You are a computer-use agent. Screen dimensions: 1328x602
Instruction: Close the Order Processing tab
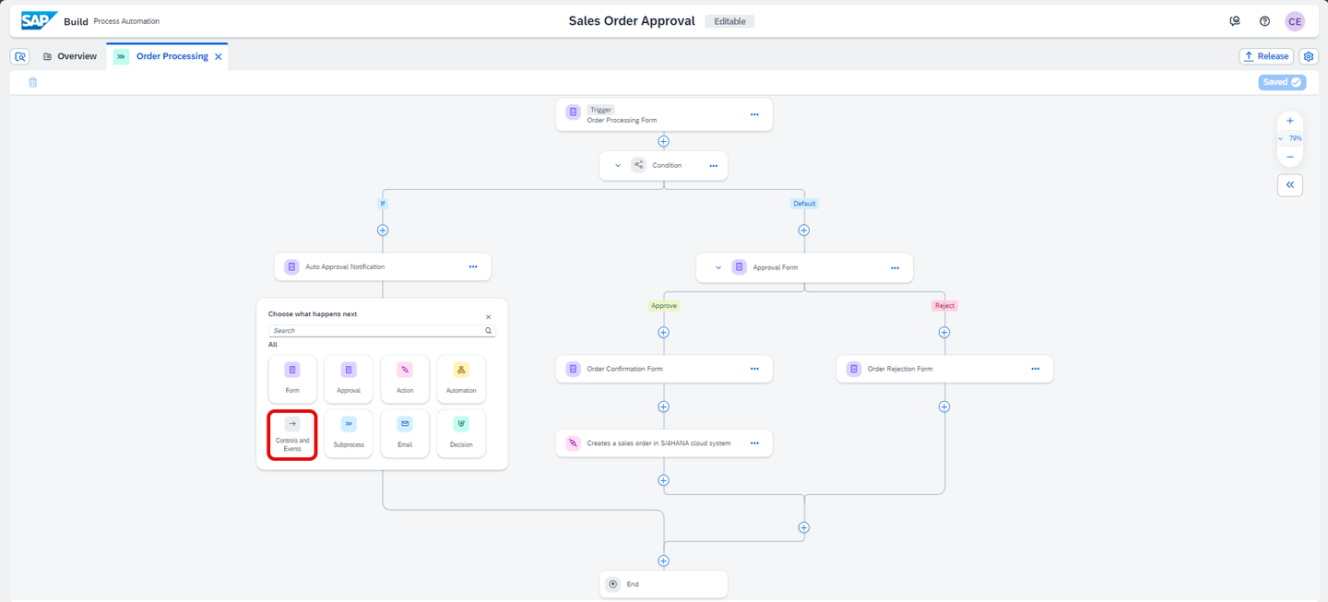pyautogui.click(x=219, y=56)
